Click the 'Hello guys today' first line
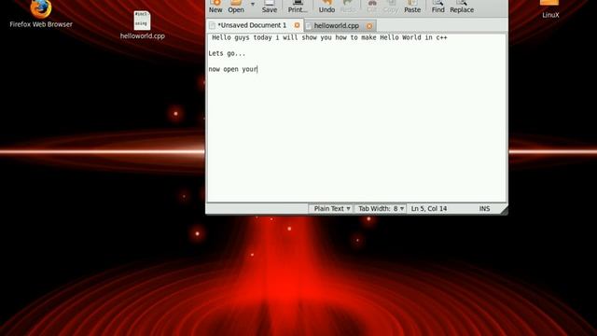 tap(329, 37)
